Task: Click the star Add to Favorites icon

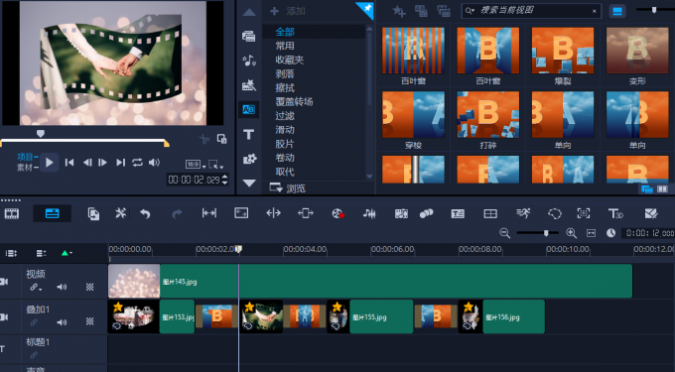Action: [399, 11]
